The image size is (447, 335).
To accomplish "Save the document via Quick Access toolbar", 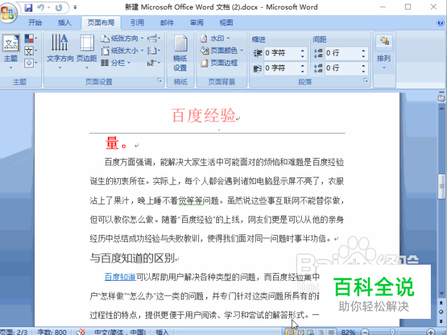I will point(28,8).
